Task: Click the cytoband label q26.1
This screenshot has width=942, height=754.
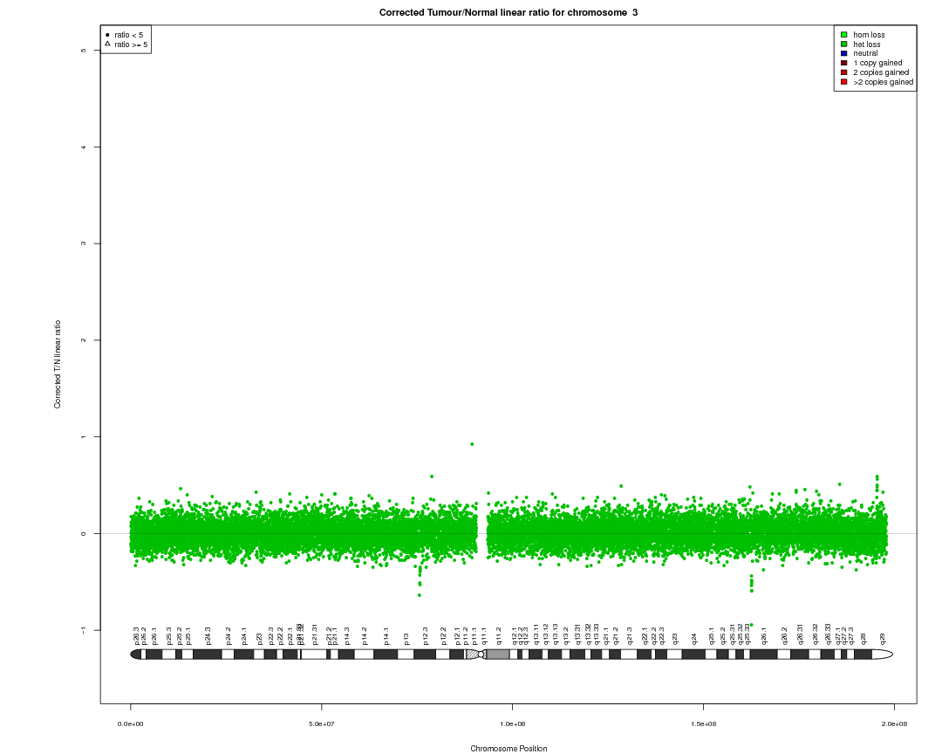Action: (763, 636)
